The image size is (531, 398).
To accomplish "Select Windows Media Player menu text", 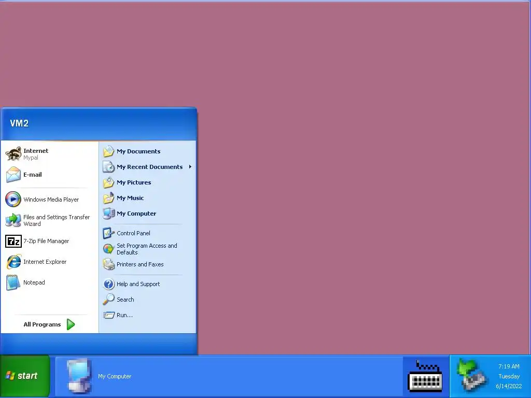I will pos(51,200).
